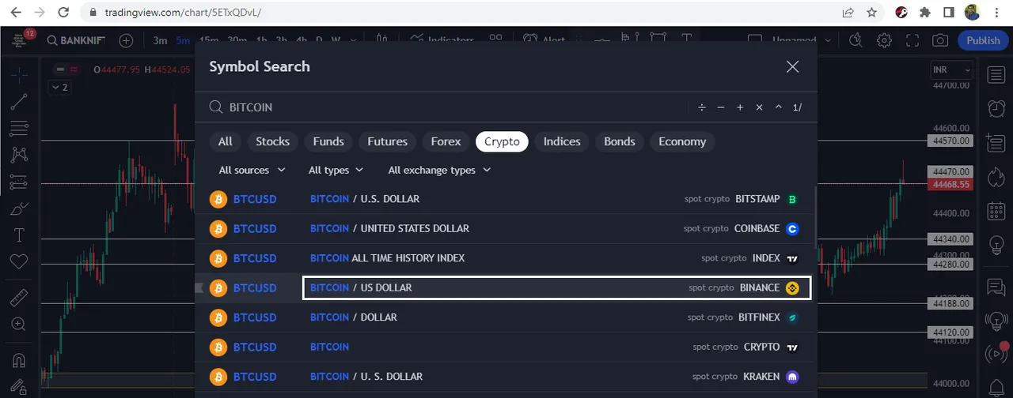Select the 3m timeframe
Screen dimensions: 1013x398
tap(161, 40)
